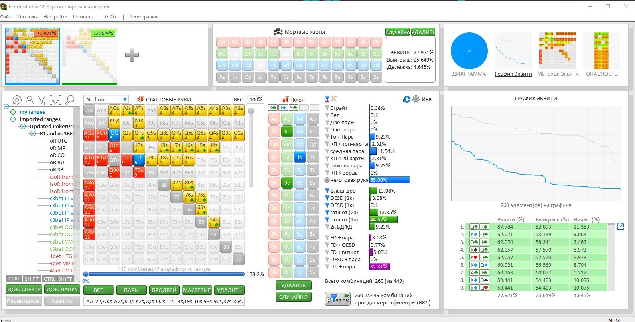Select the 9c card in flop selector

click(287, 183)
